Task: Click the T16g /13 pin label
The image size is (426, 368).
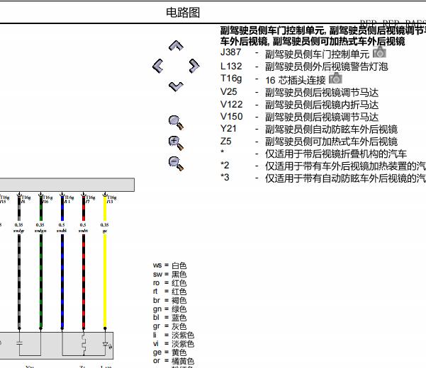Action: click(112, 200)
